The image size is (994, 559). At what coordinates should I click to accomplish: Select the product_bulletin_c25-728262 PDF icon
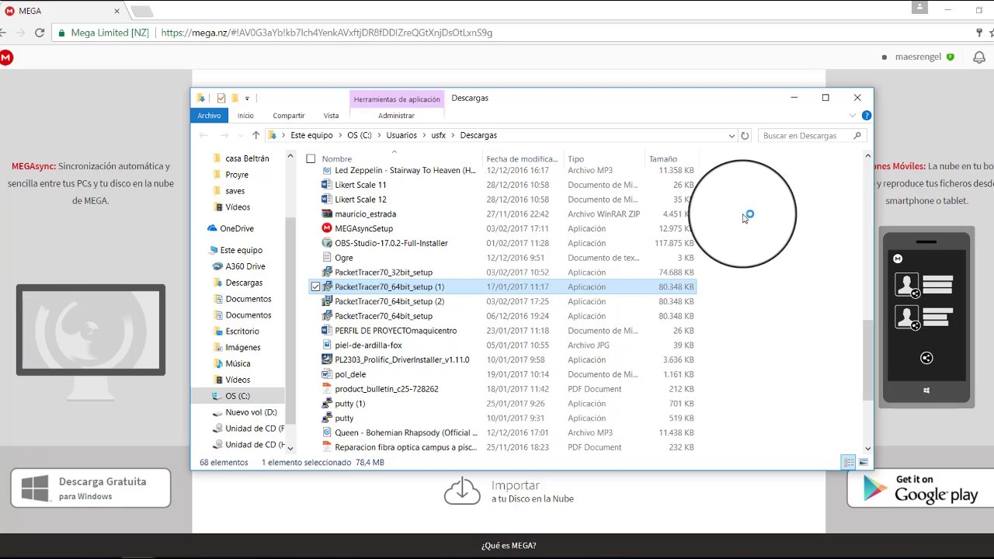point(327,389)
